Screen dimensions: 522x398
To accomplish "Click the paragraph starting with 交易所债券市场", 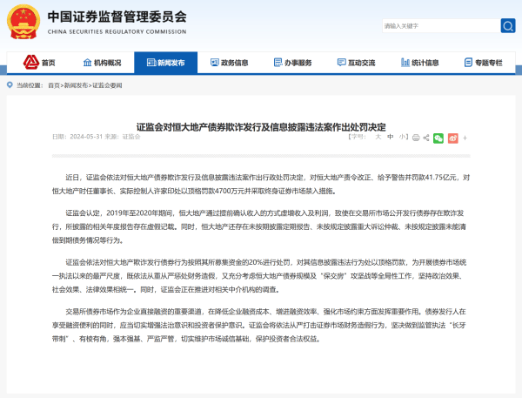I will click(x=261, y=326).
